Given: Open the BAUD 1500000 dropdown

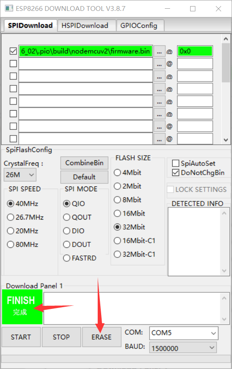Looking at the screenshot, I should point(183,348).
